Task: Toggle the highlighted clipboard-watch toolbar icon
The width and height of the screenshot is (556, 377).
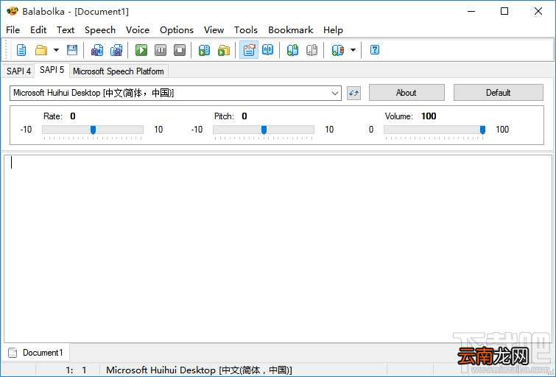Action: [x=249, y=50]
